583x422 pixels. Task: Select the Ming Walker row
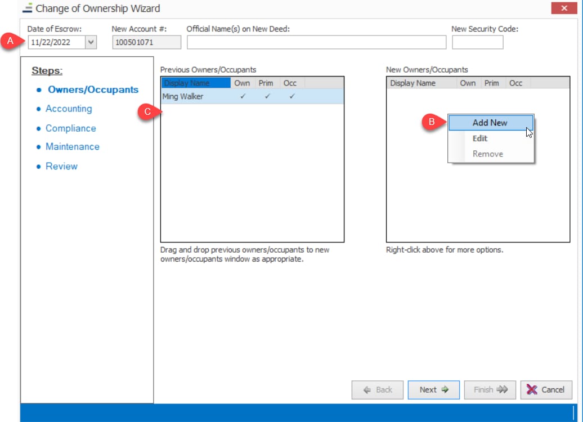252,96
